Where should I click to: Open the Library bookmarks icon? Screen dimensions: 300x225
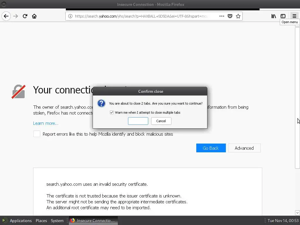click(274, 16)
